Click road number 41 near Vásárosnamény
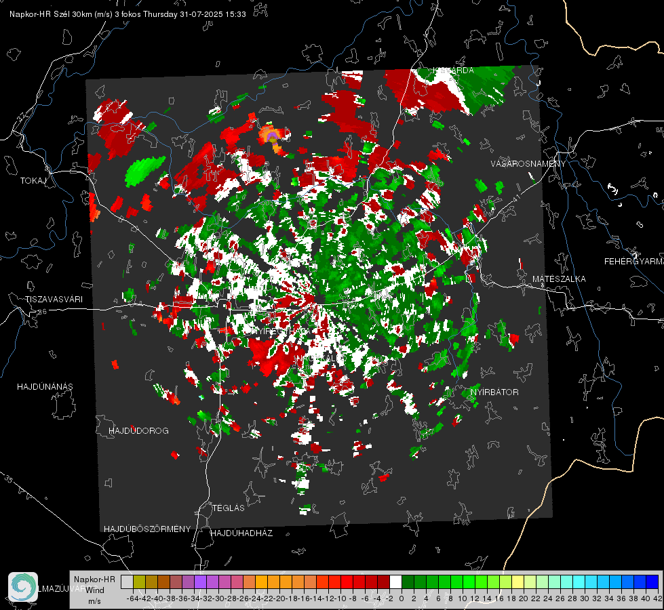This screenshot has height=610, width=664. [x=515, y=198]
